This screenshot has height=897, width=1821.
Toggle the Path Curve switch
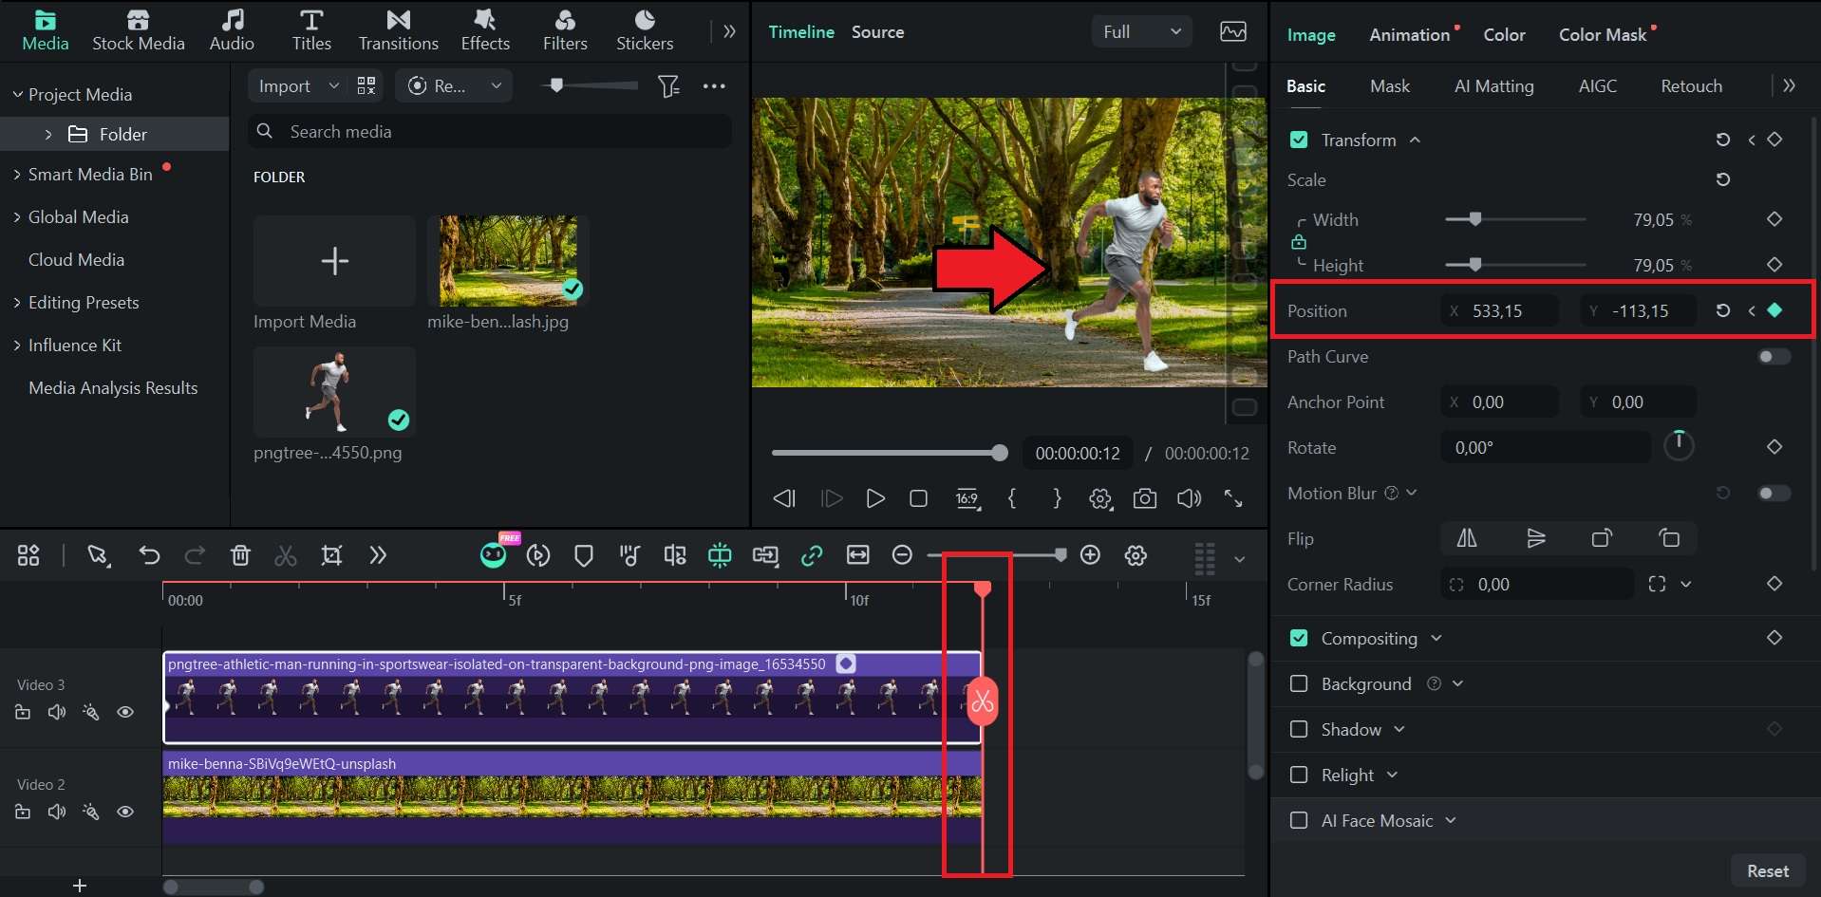[x=1774, y=357]
